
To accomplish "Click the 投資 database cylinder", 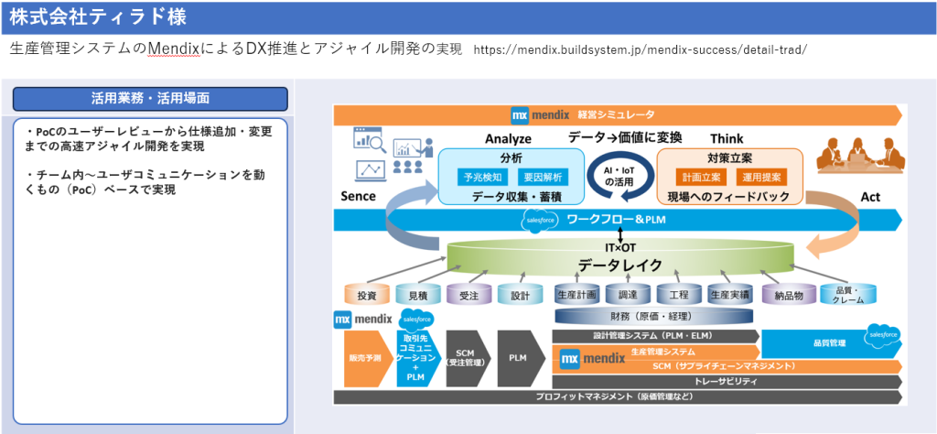I will pos(367,295).
